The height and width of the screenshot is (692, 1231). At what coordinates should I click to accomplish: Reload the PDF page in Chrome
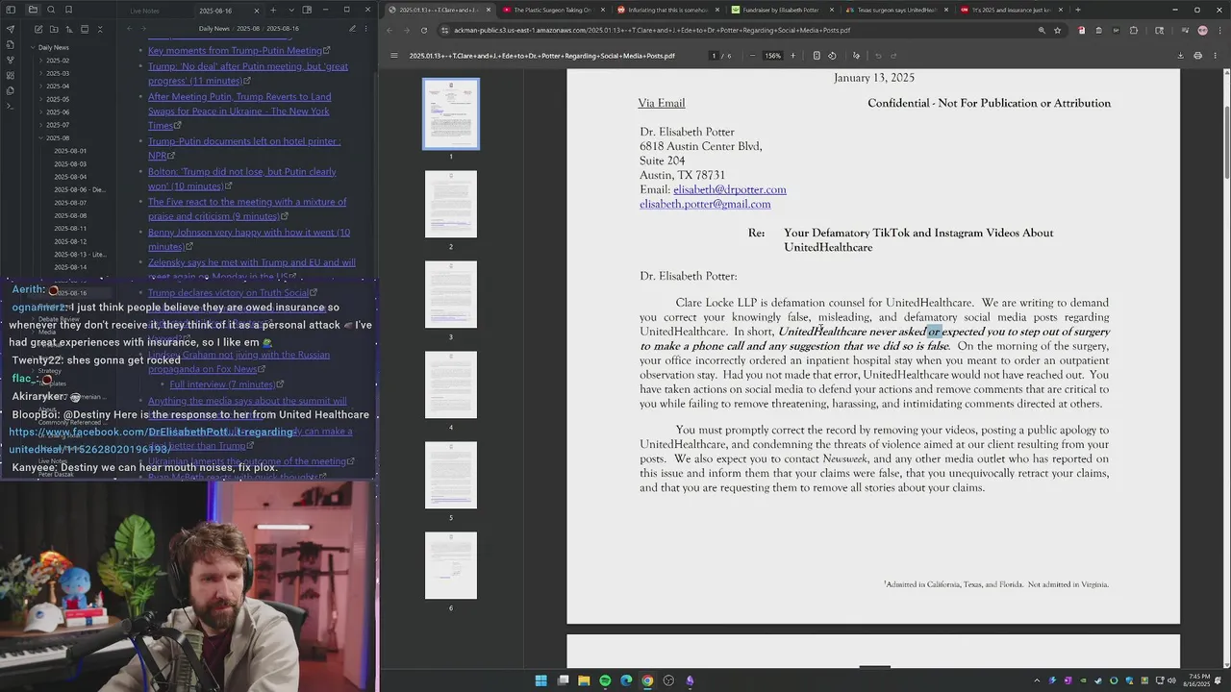[424, 30]
